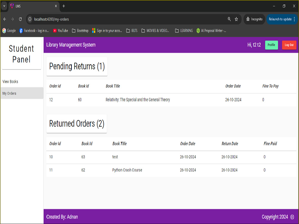Open the Facebook bookmark
Viewport: 299px width, 224px height.
click(34, 31)
